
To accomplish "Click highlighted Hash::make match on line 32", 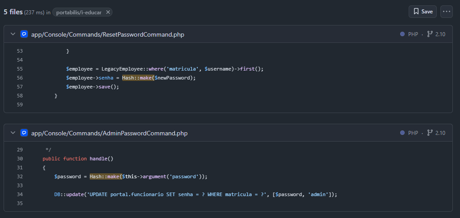I will (x=105, y=176).
